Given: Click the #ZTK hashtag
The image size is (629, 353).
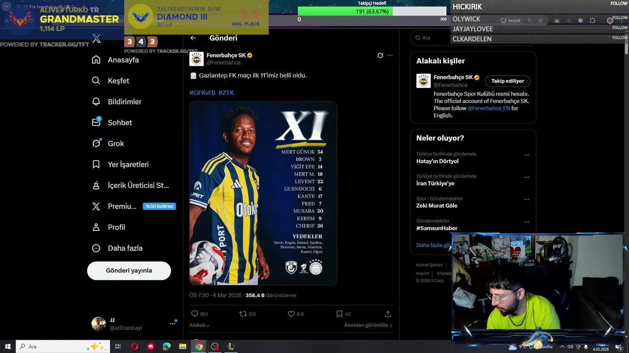Looking at the screenshot, I should 226,93.
